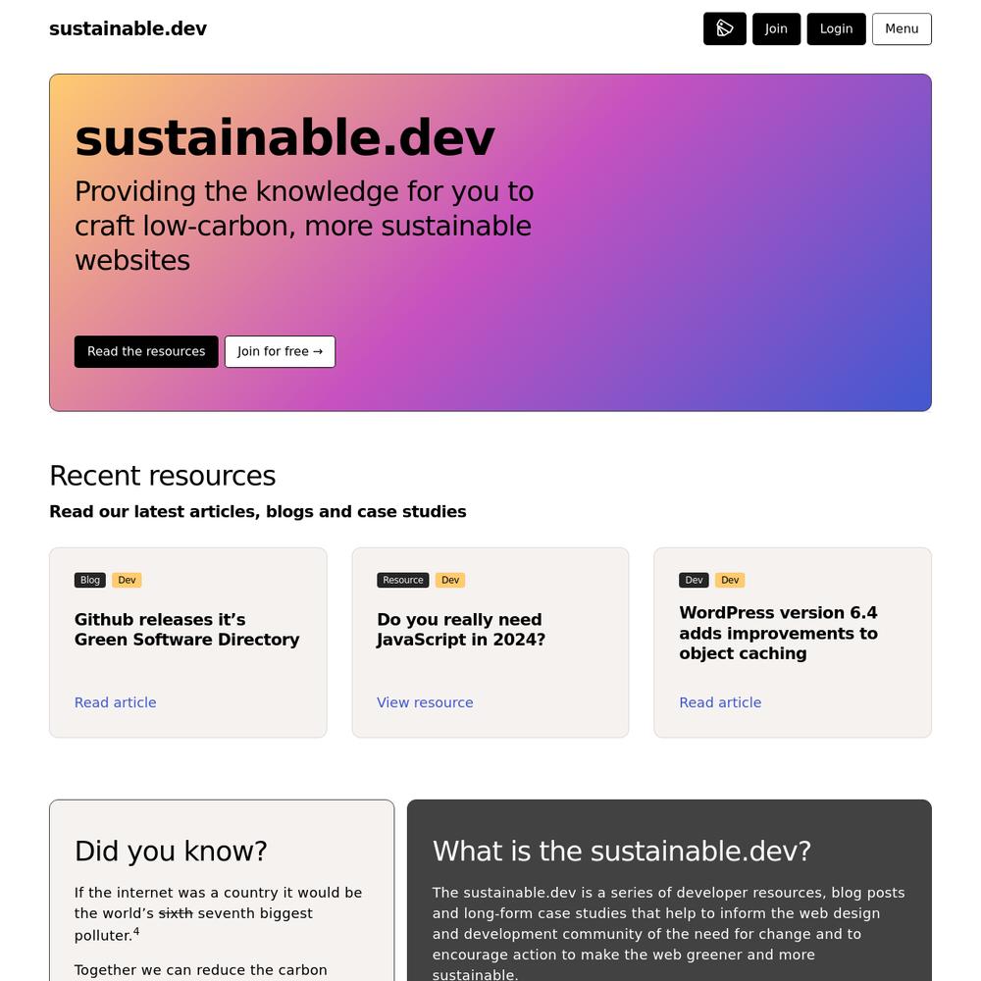Open Read article link for Github post

click(x=115, y=702)
